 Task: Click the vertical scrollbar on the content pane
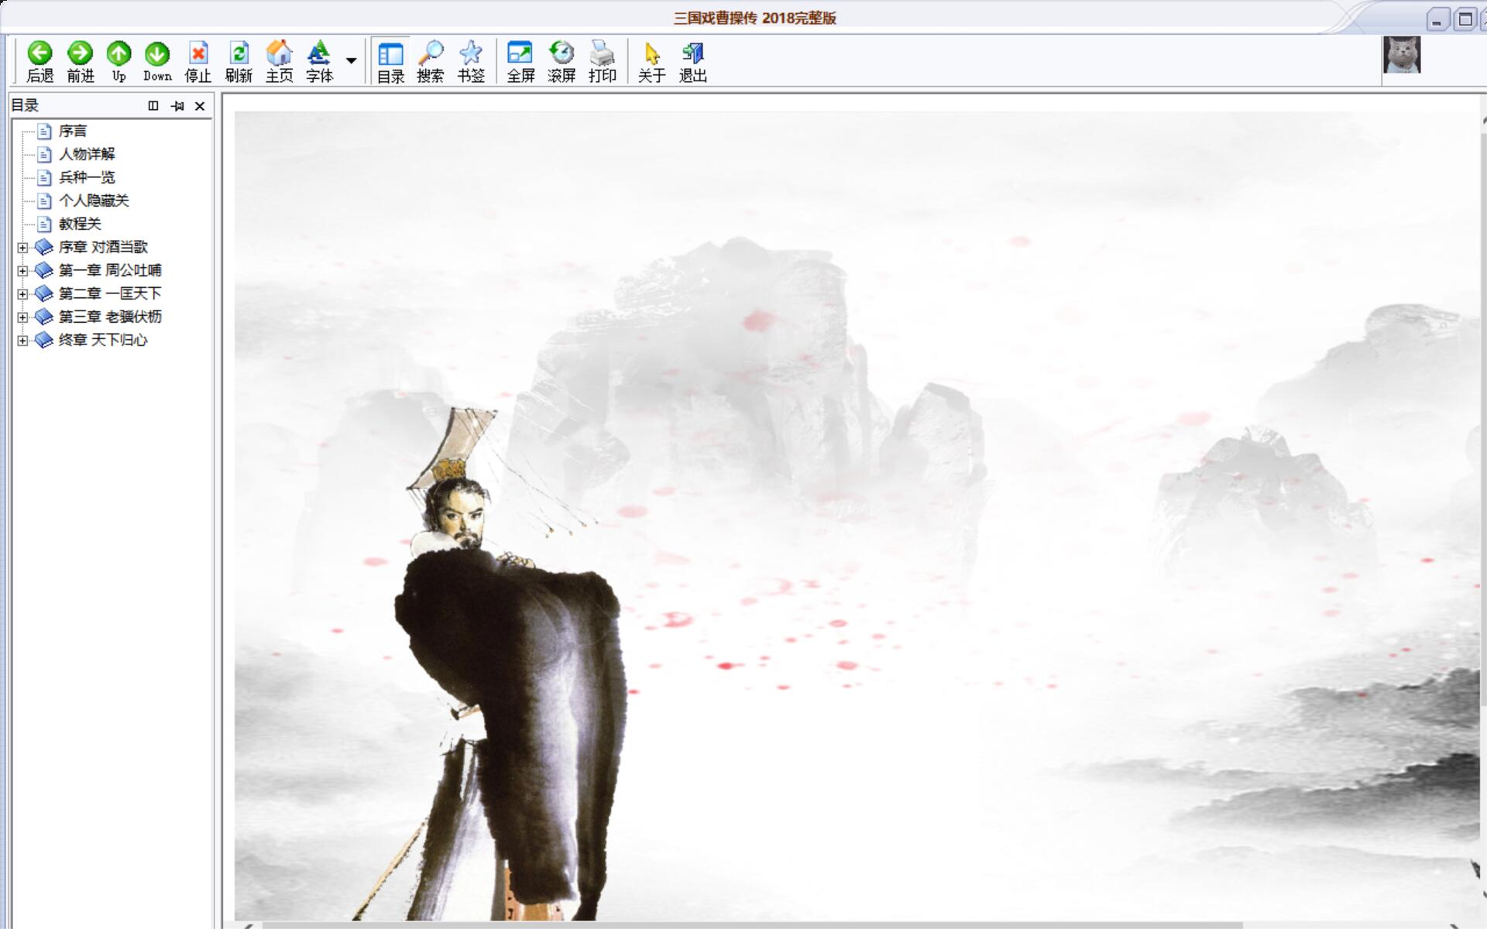click(x=1483, y=418)
